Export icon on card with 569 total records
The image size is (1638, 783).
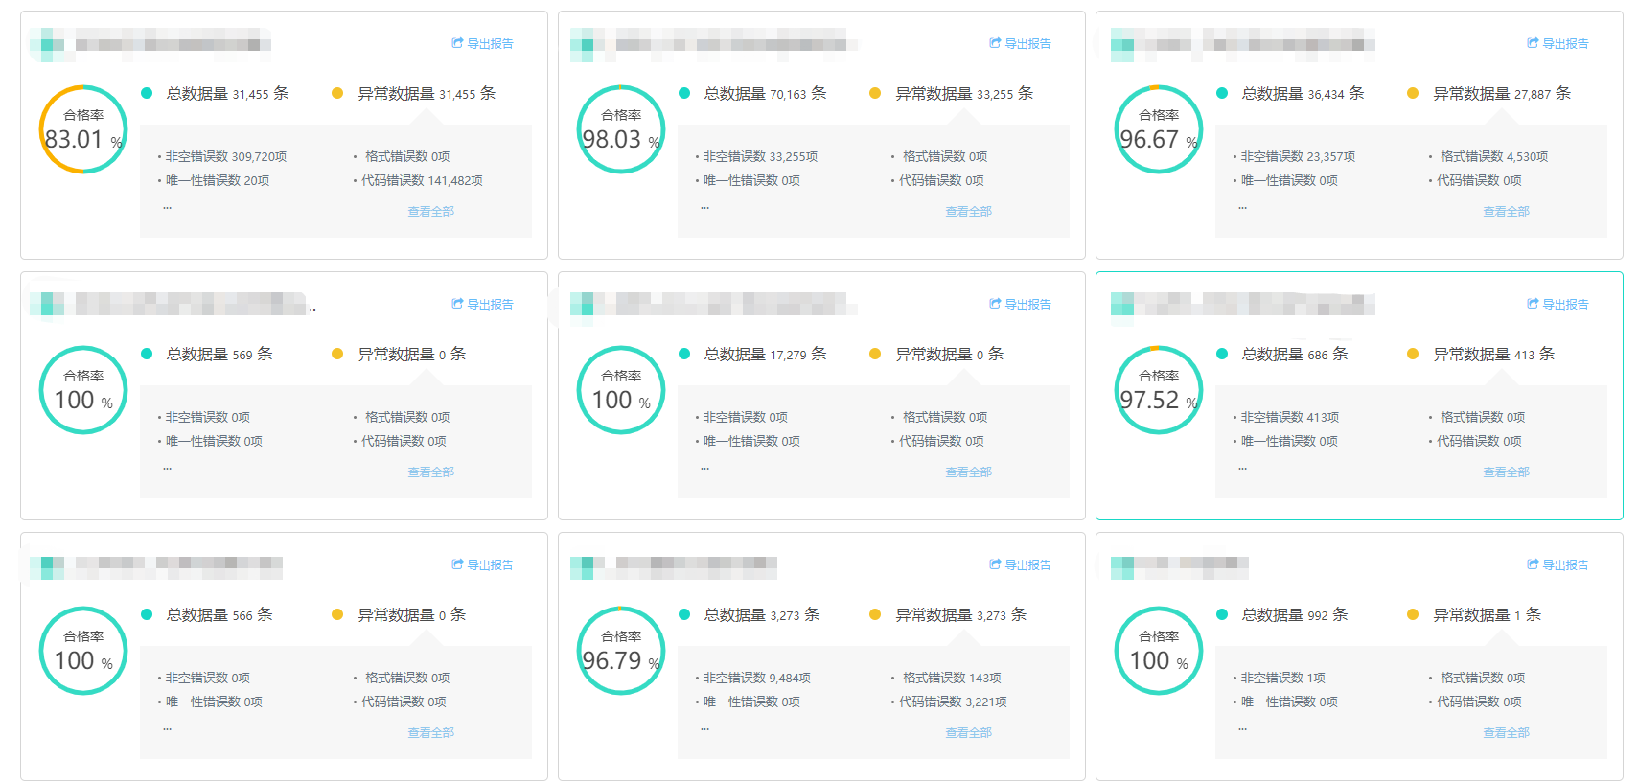(458, 304)
